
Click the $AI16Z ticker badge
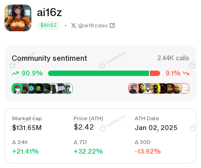[48, 25]
